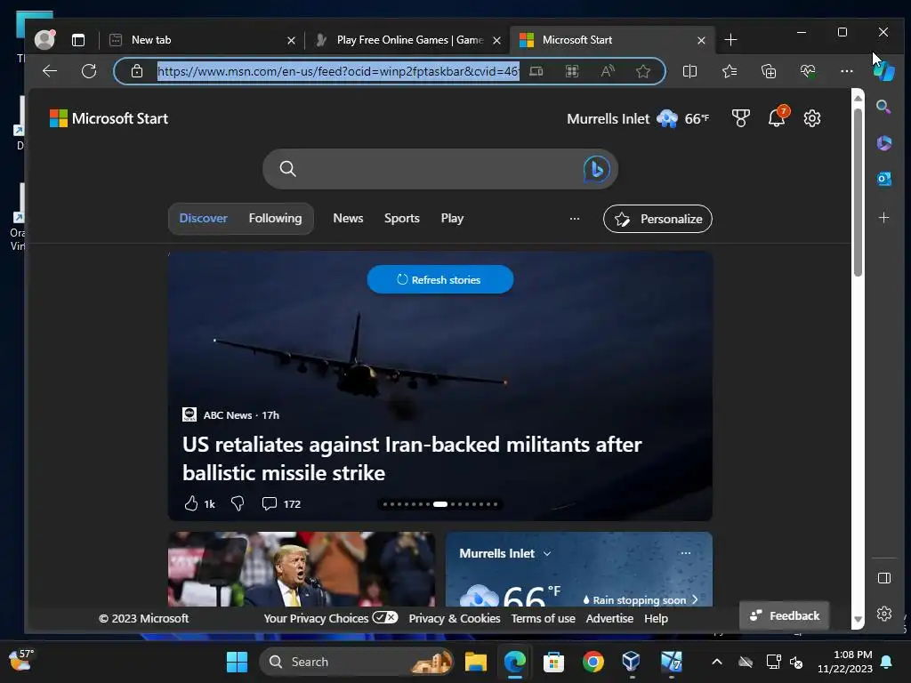Open Microsoft 365 in sidebar
Viewport: 911px width, 683px height.
point(883,143)
